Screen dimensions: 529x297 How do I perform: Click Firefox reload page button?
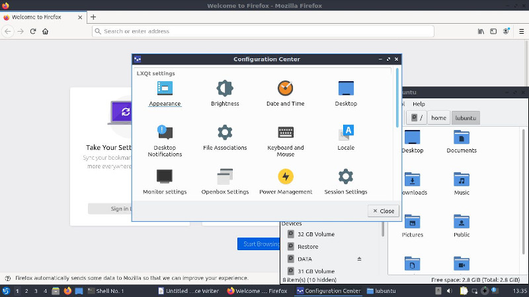click(32, 31)
